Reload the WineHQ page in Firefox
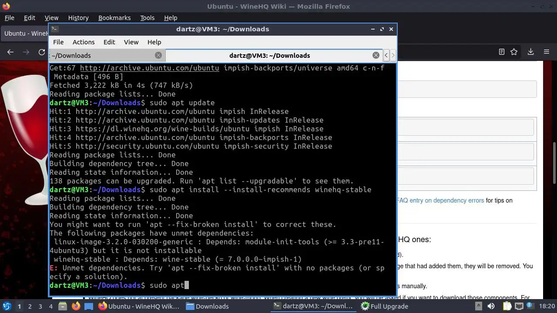 [42, 52]
